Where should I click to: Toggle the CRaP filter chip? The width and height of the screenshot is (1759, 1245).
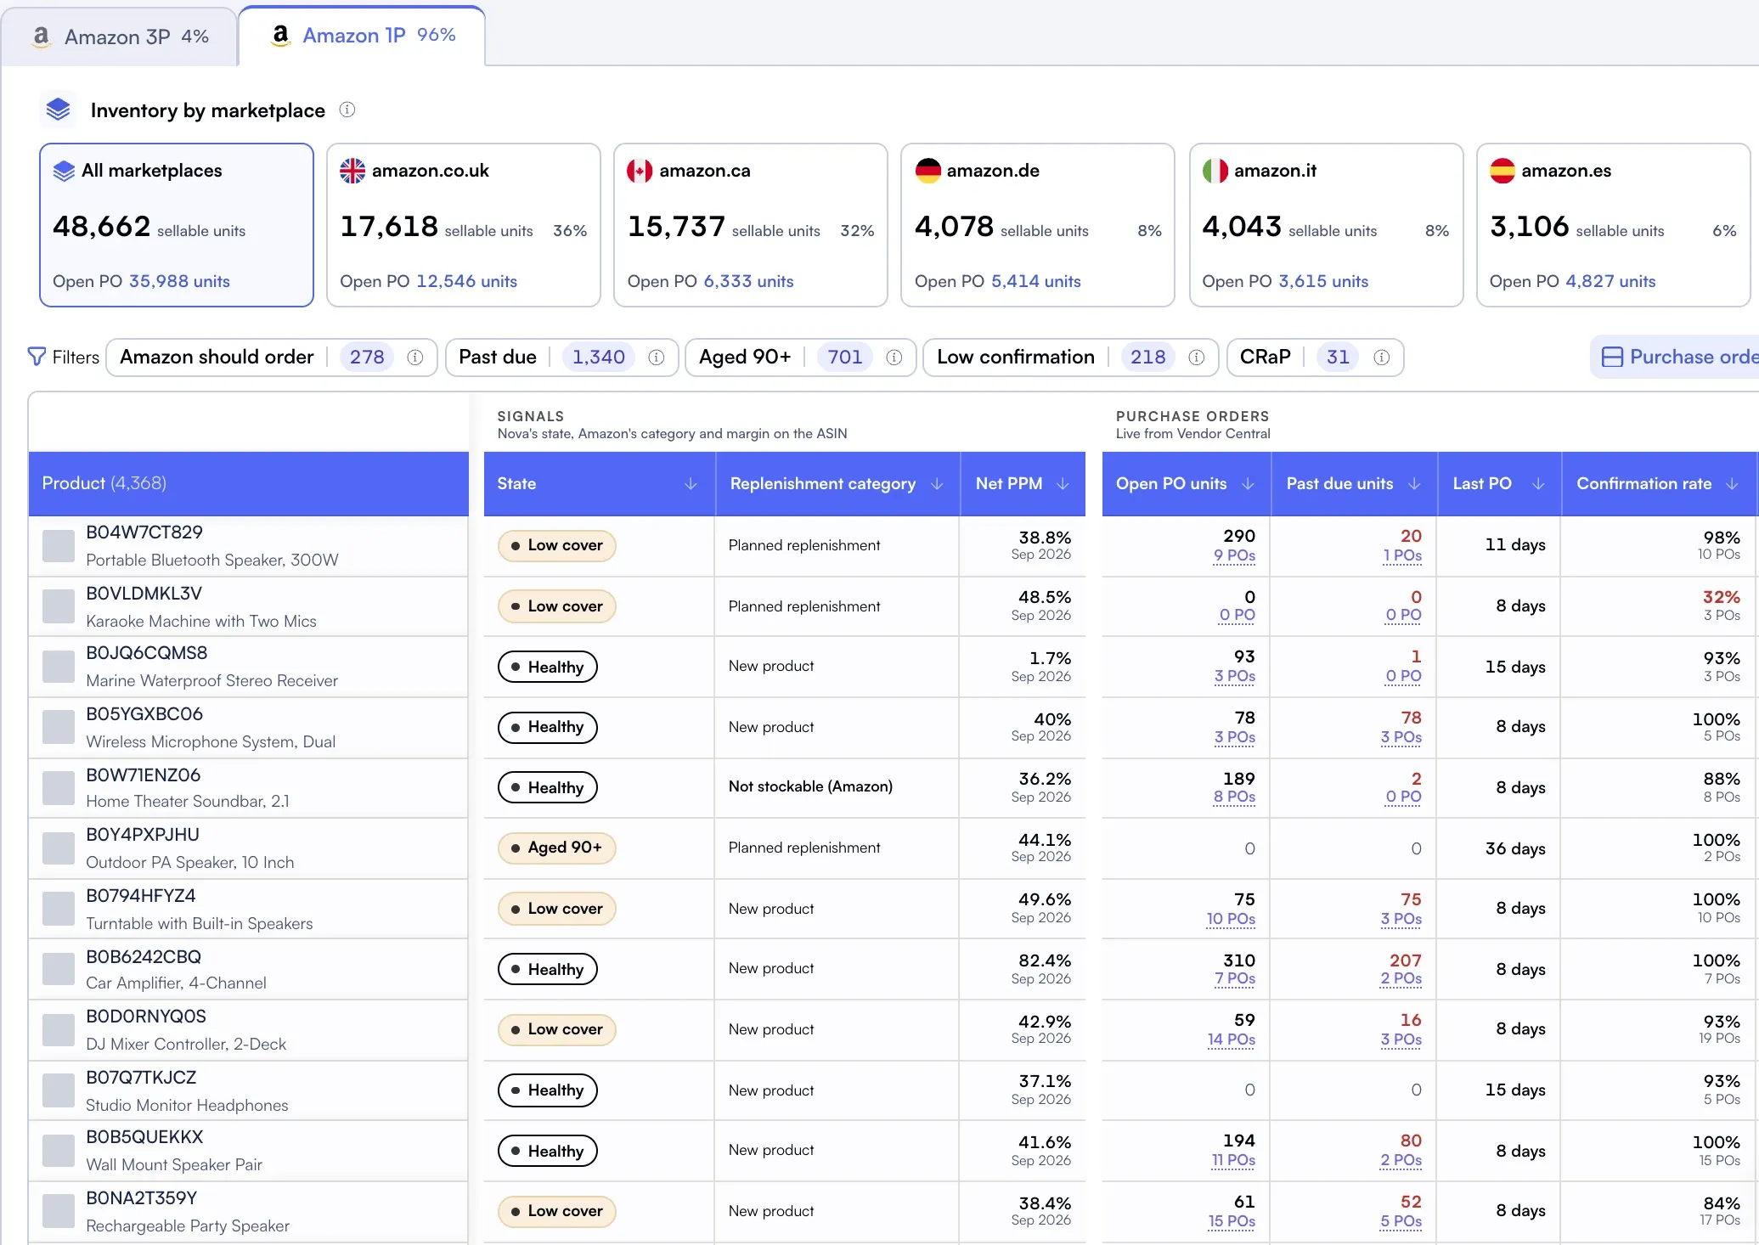pos(1315,358)
